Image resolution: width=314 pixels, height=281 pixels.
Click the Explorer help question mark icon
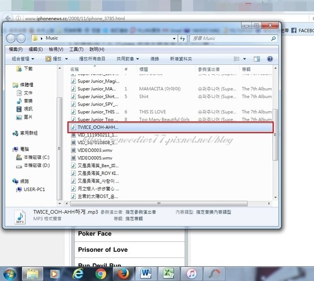pos(270,58)
